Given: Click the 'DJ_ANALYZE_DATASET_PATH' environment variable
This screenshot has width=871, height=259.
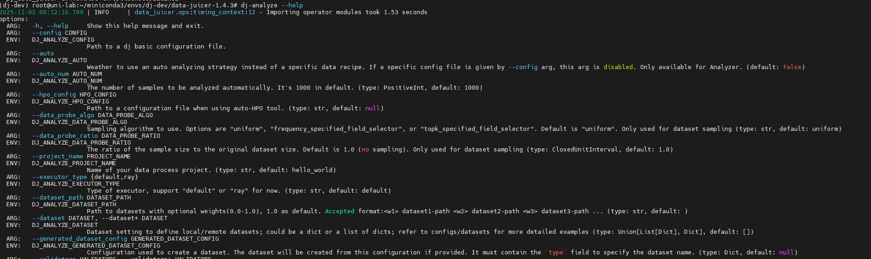Looking at the screenshot, I should 74,204.
